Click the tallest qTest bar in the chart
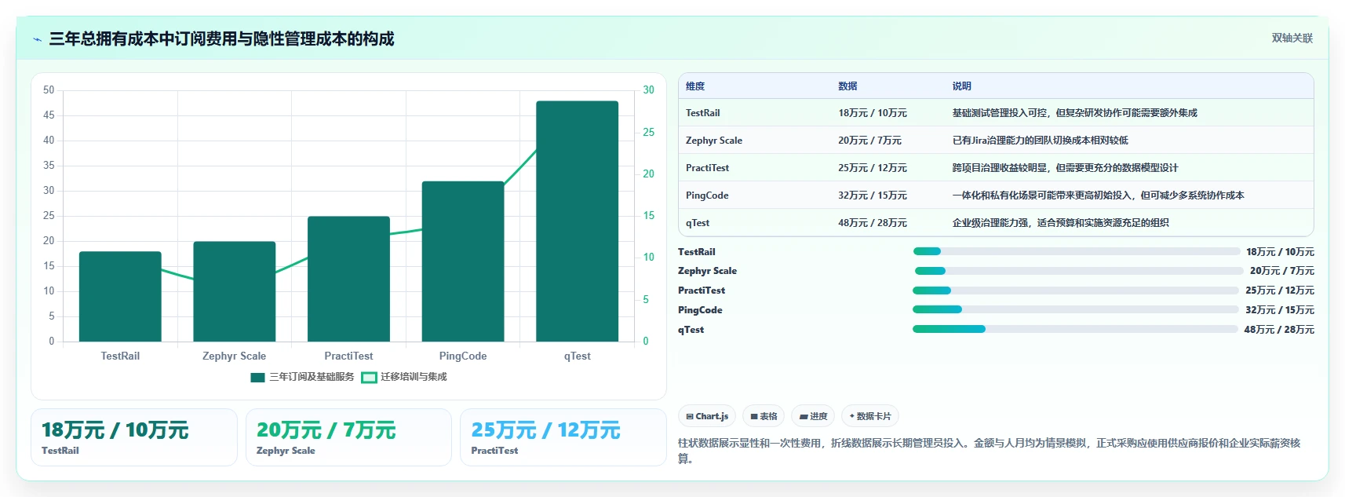1345x497 pixels. (x=578, y=221)
